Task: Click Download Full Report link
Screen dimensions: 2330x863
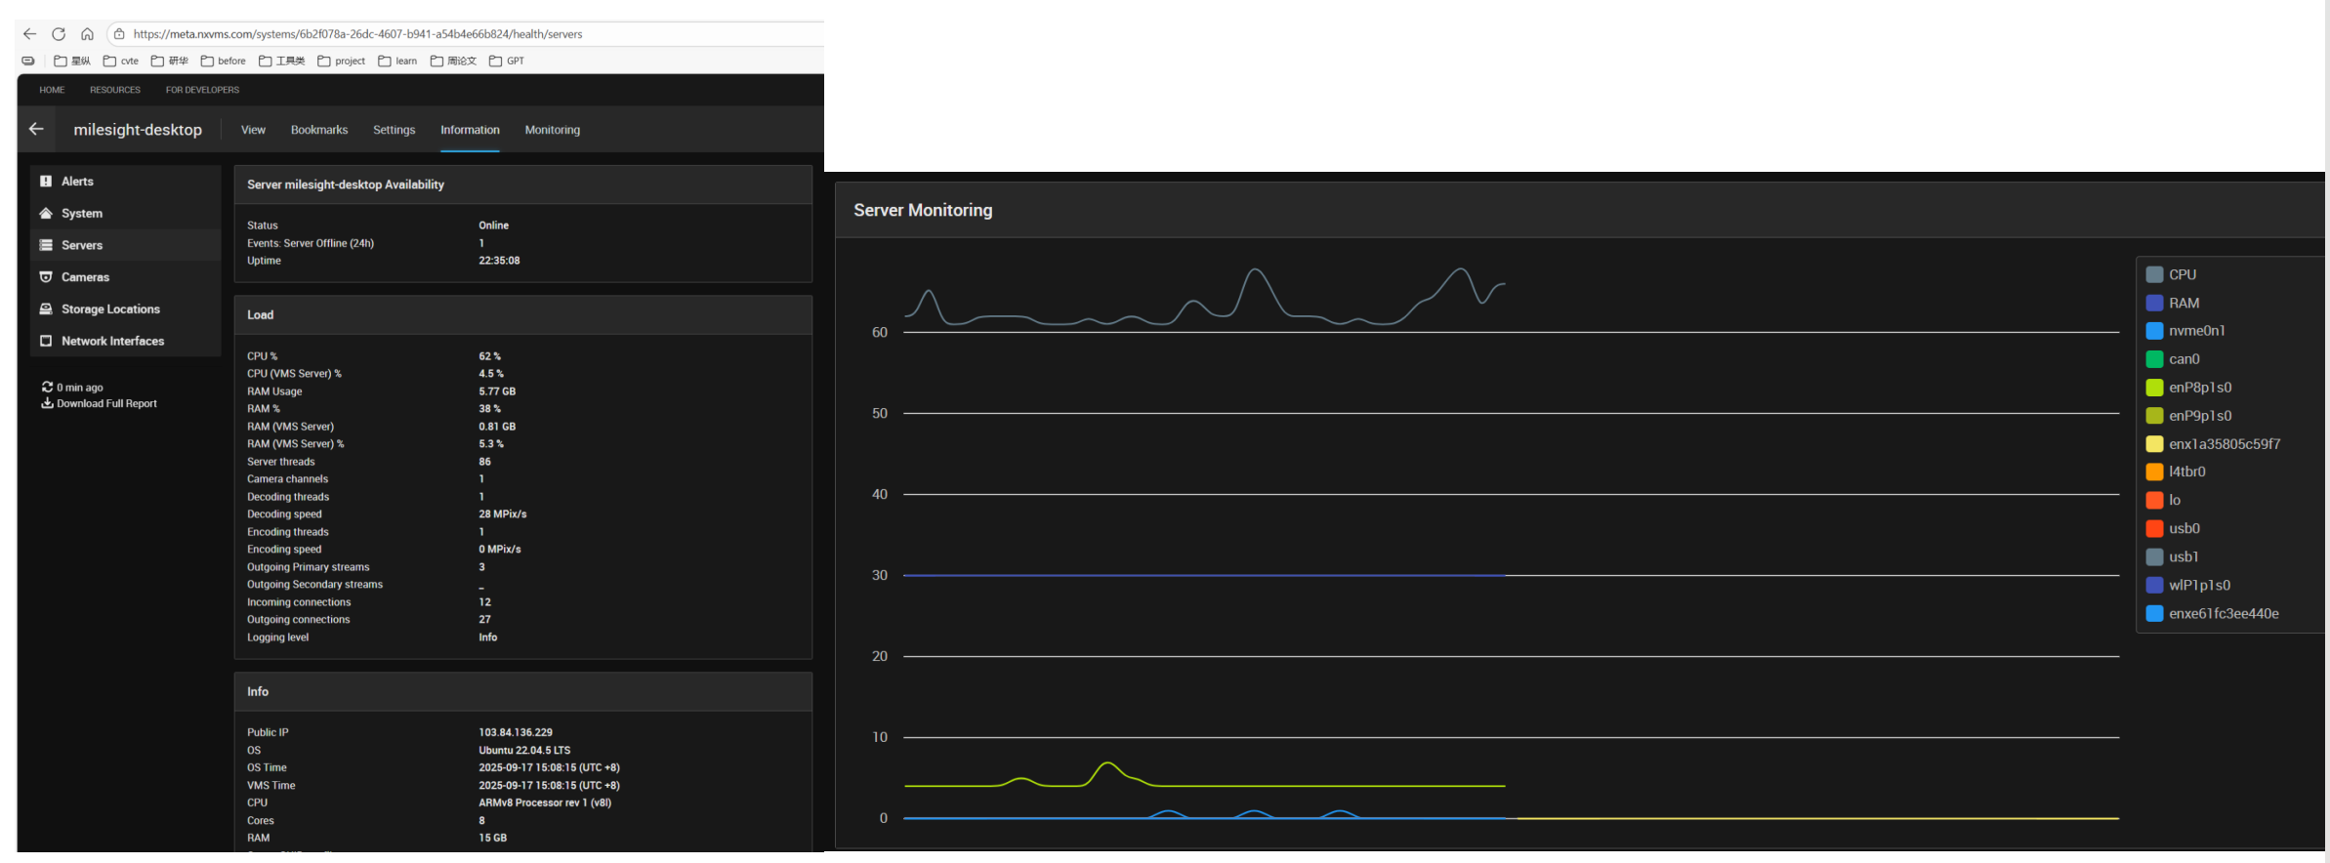Action: [x=105, y=404]
